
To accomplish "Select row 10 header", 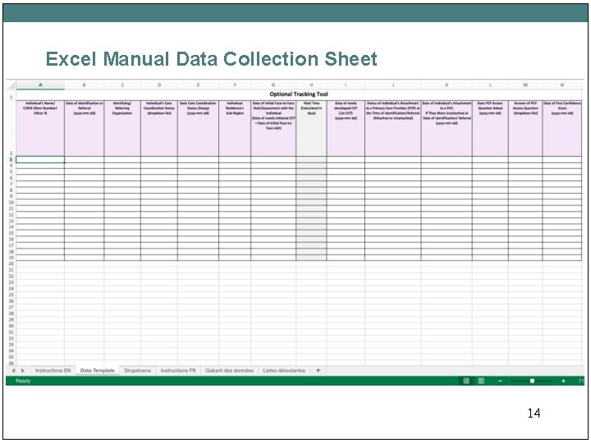I will pyautogui.click(x=11, y=203).
